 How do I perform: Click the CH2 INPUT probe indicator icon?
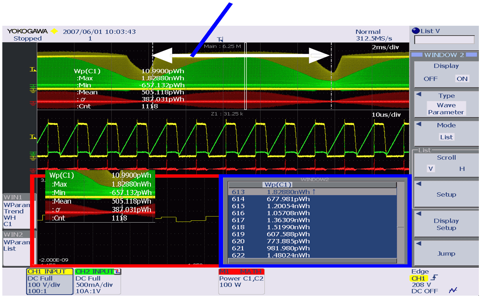tap(118, 271)
